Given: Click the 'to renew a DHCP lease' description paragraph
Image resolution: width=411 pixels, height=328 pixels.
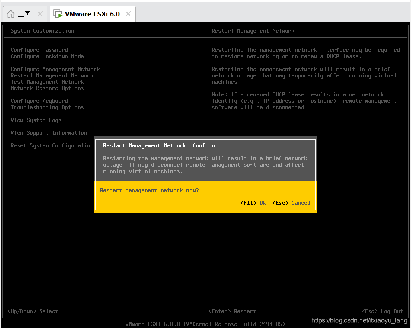Looking at the screenshot, I should [x=306, y=53].
